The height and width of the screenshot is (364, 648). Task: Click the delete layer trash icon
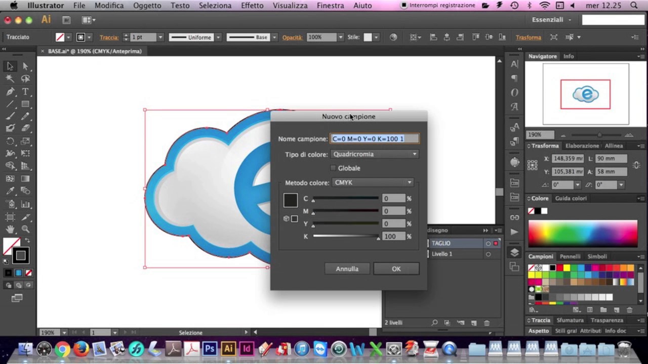[x=487, y=323]
